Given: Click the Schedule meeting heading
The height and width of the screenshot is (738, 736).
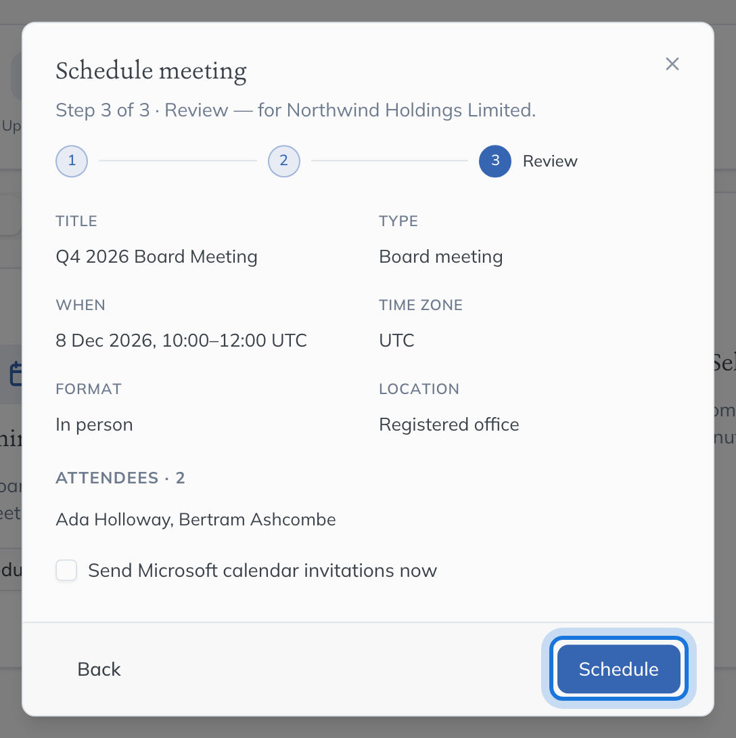Looking at the screenshot, I should pyautogui.click(x=151, y=70).
